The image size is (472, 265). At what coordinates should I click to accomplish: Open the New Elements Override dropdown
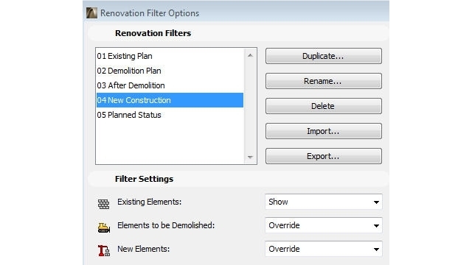click(x=324, y=249)
